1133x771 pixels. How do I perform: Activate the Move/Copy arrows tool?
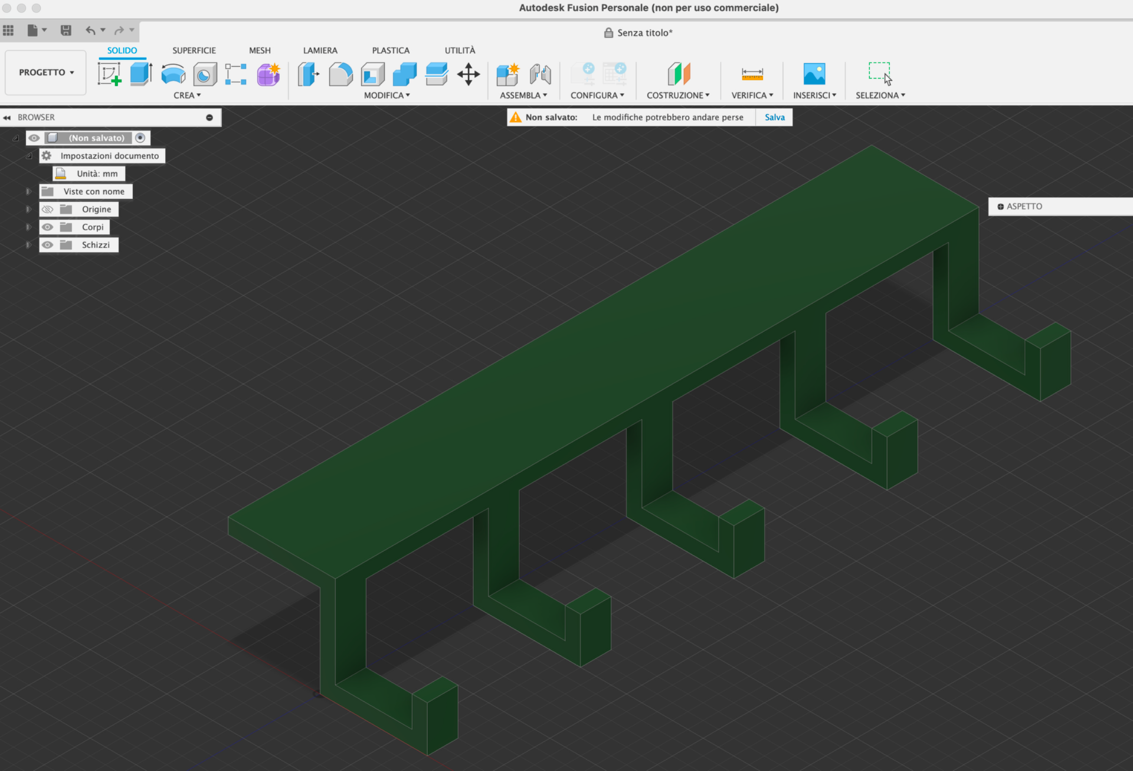pyautogui.click(x=469, y=74)
